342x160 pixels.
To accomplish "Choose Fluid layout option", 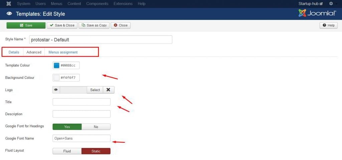I will pos(67,151).
